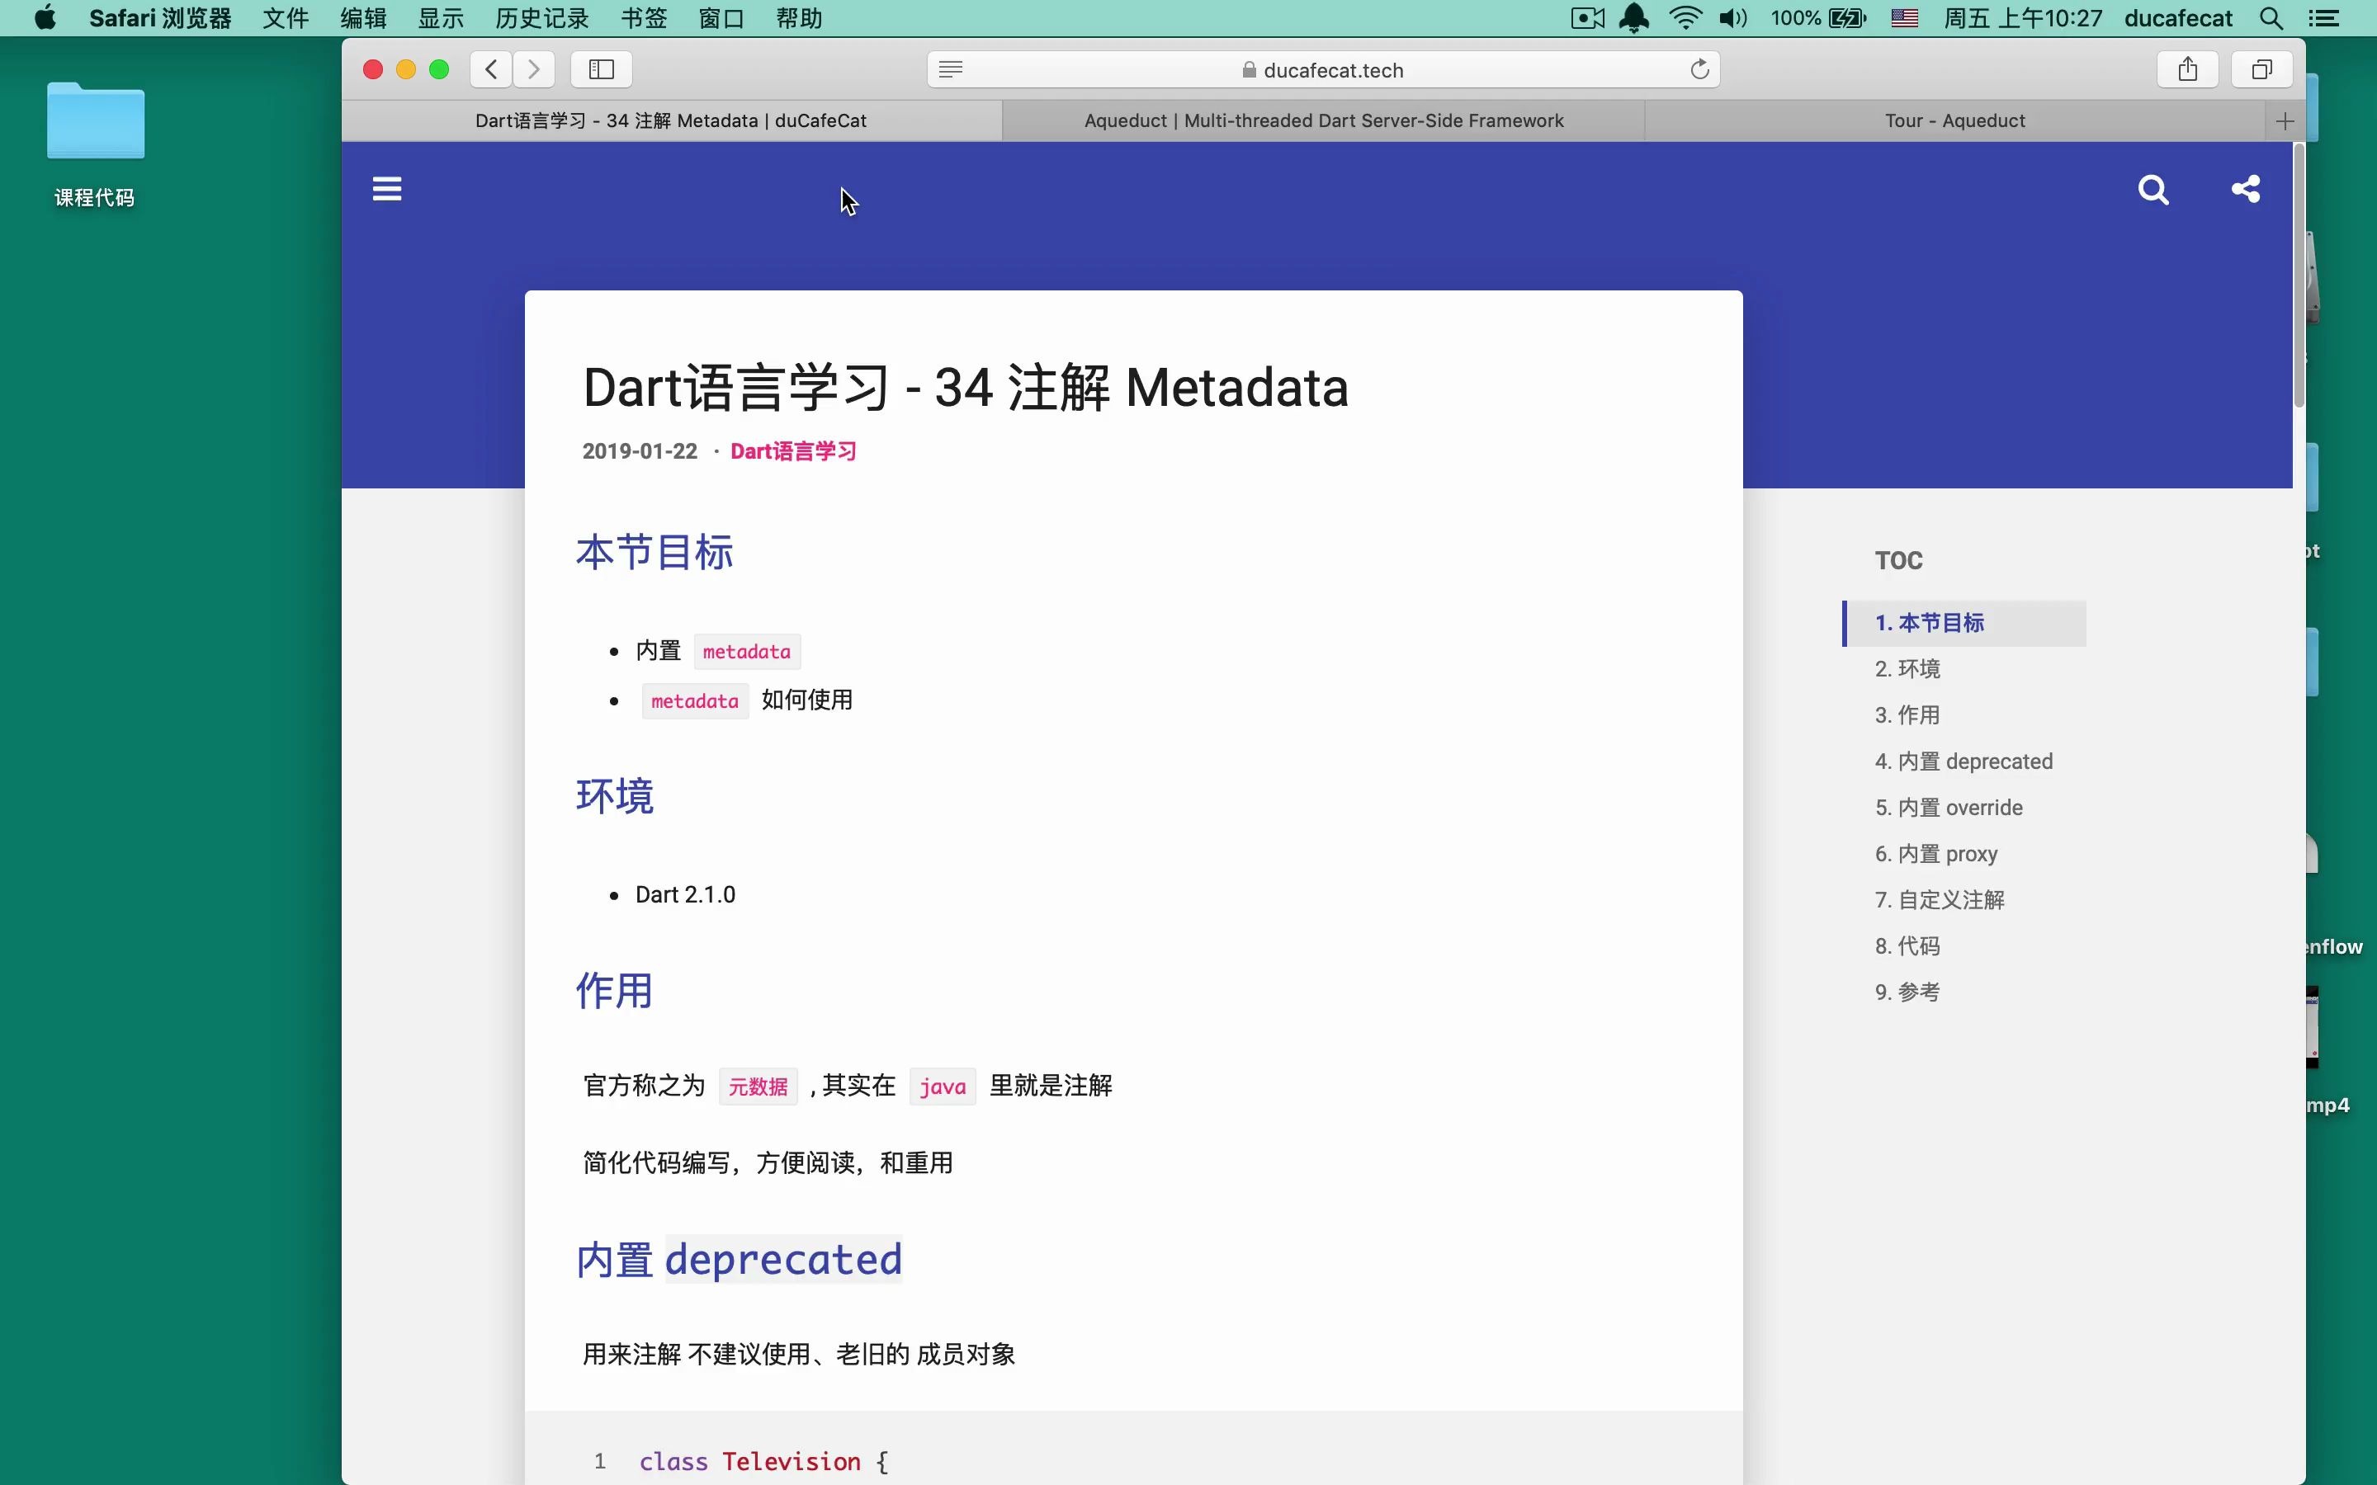Click the article title Dart语言学习 - 34
Viewport: 2377px width, 1485px height.
(966, 387)
